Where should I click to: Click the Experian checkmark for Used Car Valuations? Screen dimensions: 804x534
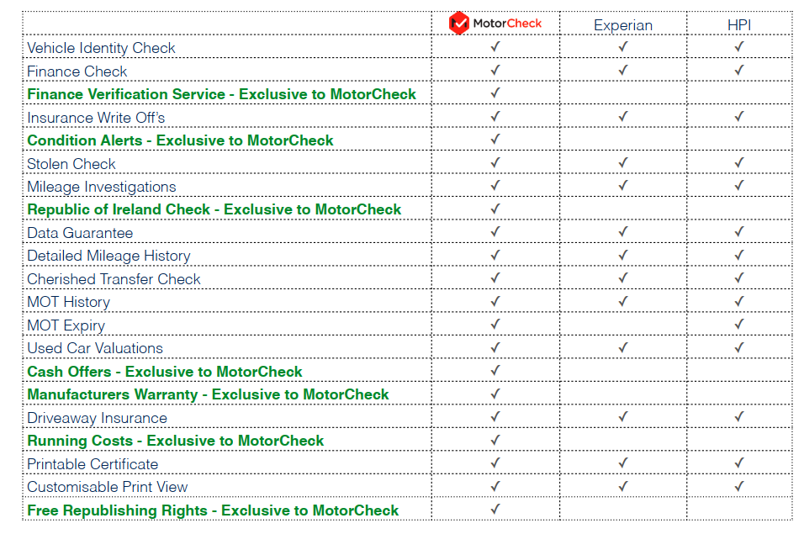(x=623, y=347)
